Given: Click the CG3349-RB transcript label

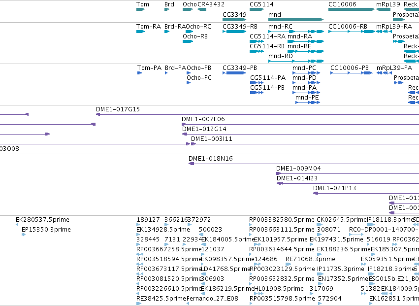Looking at the screenshot, I should (240, 27).
